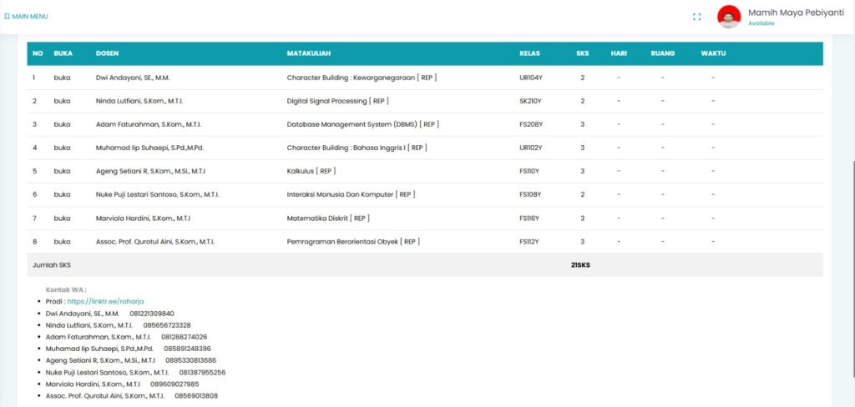Screen dimensions: 855x407
Task: Click "buka" in the Kalkulus row
Action: [62, 171]
